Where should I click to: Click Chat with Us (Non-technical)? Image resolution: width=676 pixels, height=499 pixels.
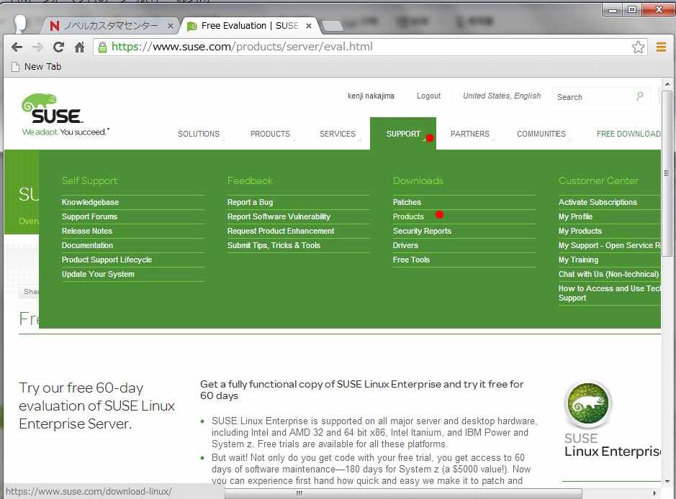[608, 274]
